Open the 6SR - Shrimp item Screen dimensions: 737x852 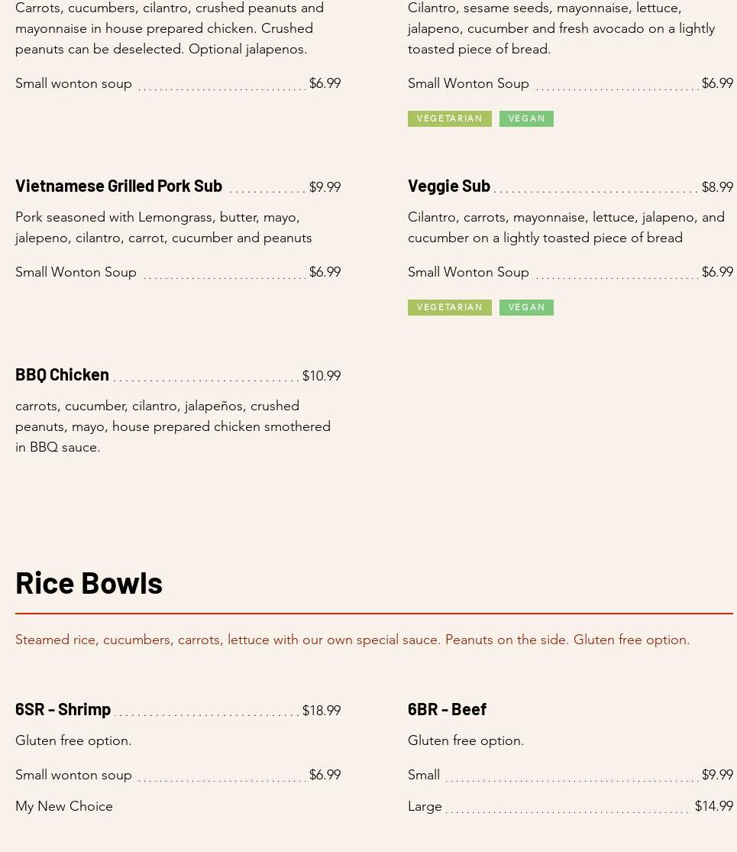coord(63,709)
